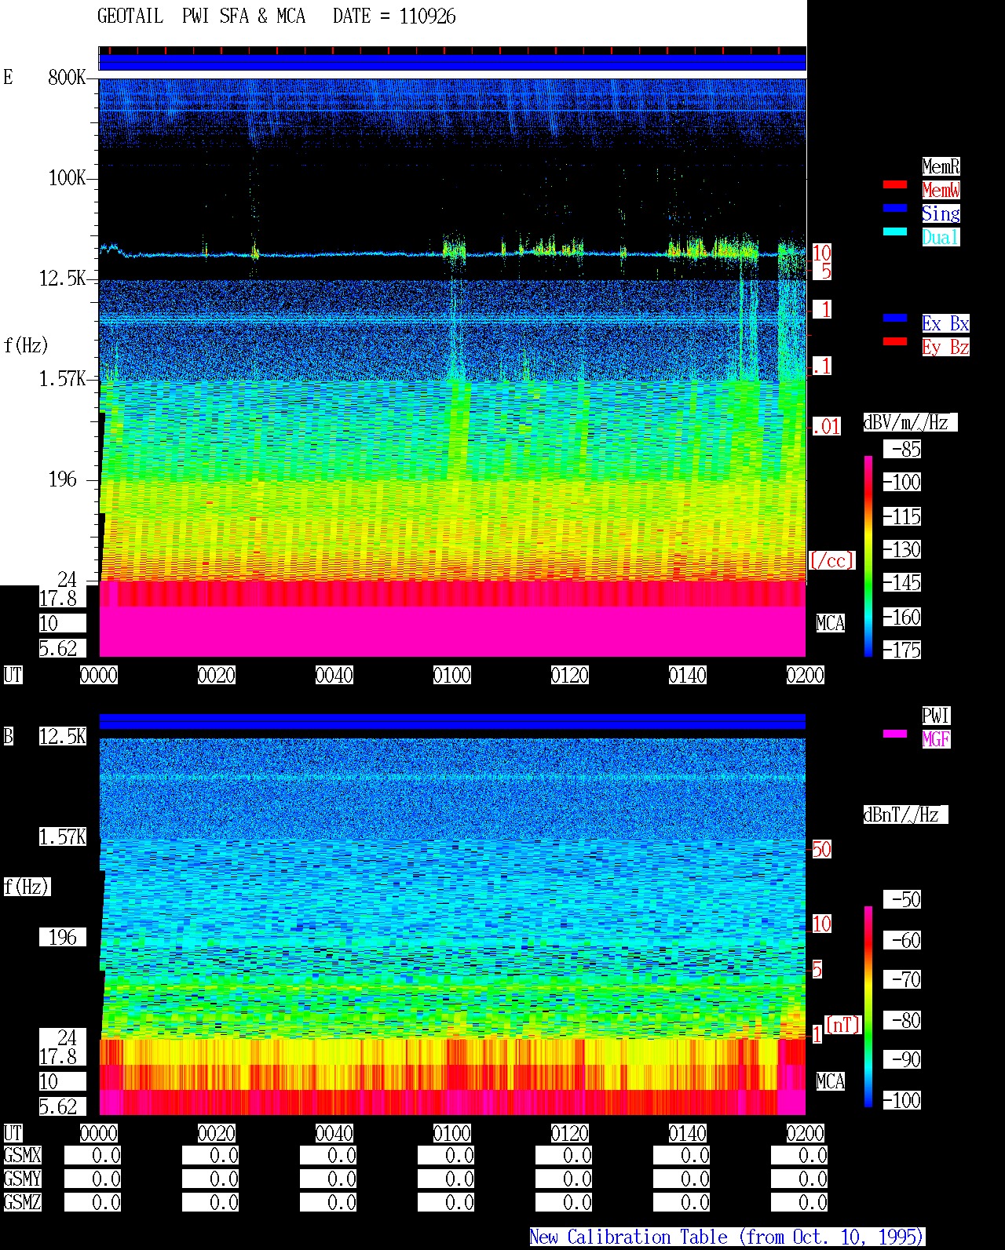Click the [/cc] density axis label

(831, 560)
